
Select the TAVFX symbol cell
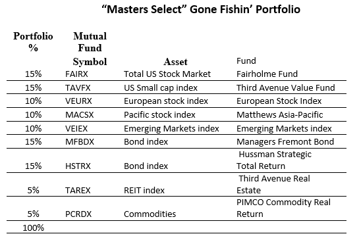78,88
